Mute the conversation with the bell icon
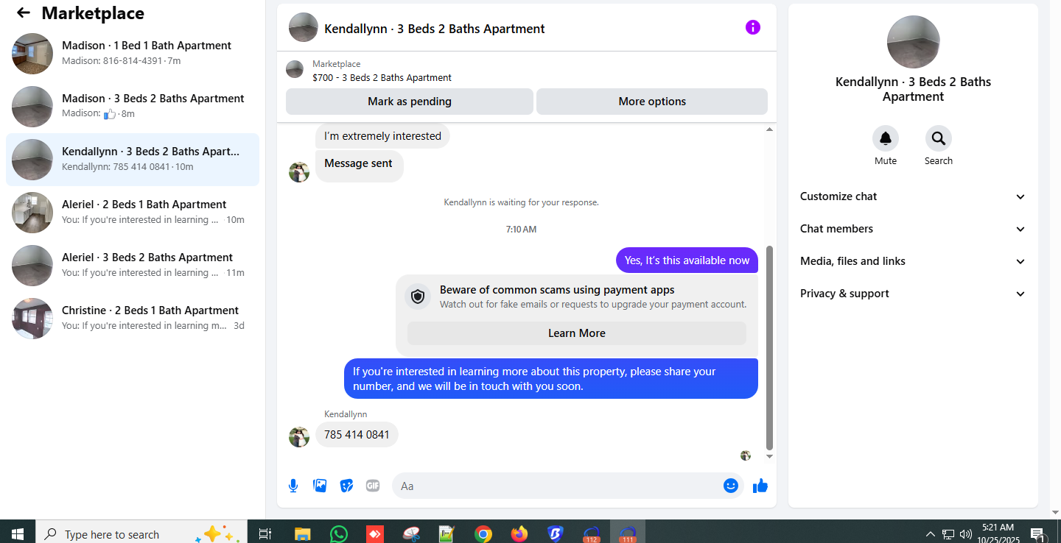 coord(885,138)
